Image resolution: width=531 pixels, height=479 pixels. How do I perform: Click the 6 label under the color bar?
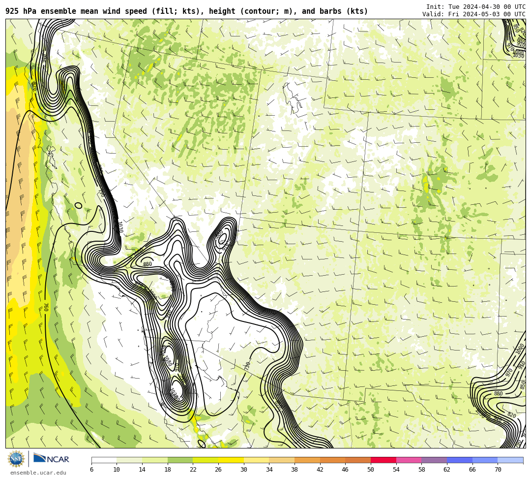(92, 470)
